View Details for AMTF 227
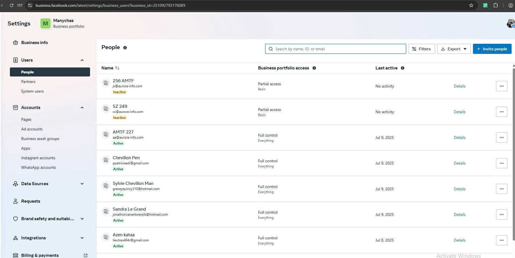Image resolution: width=515 pixels, height=258 pixels. click(460, 137)
